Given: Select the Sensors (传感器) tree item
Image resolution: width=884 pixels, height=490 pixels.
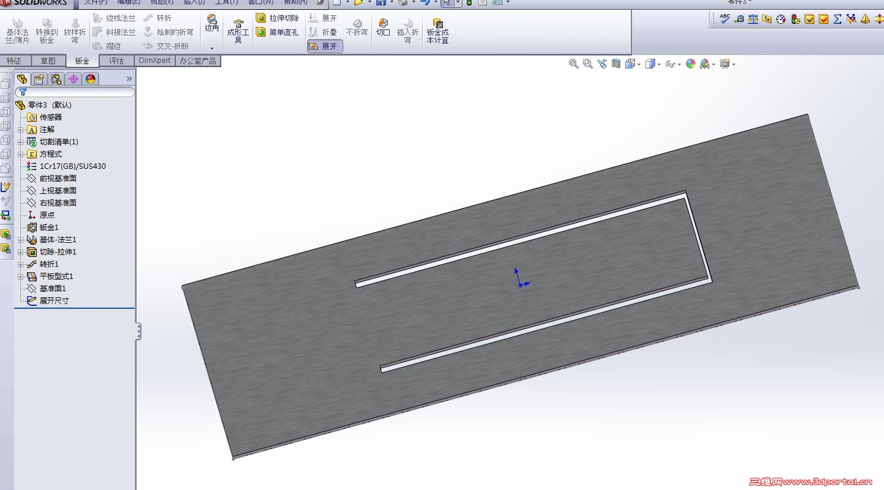Looking at the screenshot, I should click(x=45, y=117).
